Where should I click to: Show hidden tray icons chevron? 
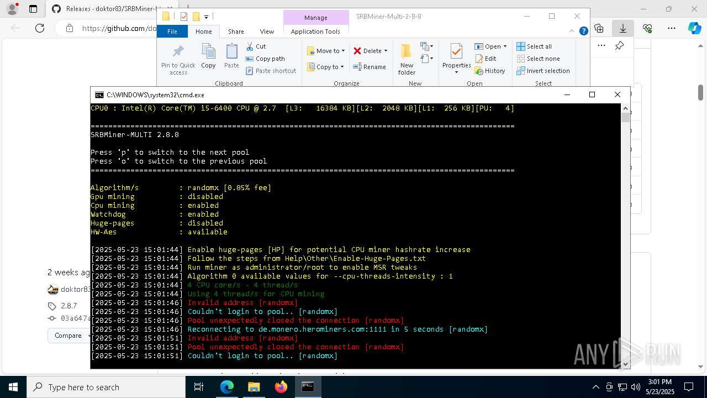click(x=595, y=387)
